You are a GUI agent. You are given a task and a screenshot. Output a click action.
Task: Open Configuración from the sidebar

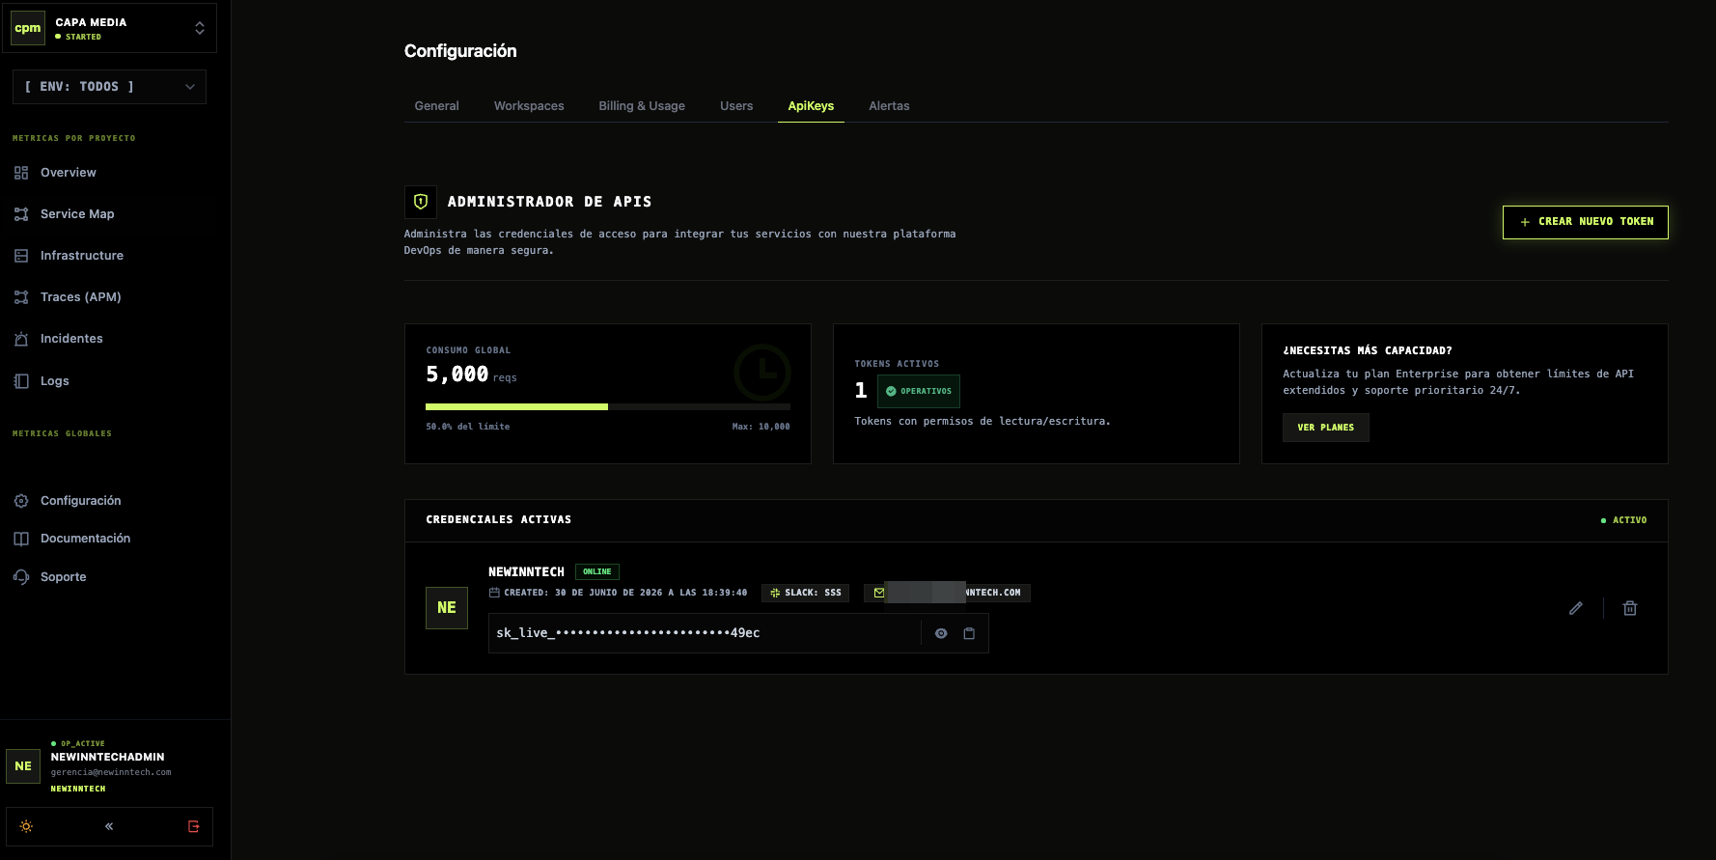81,501
